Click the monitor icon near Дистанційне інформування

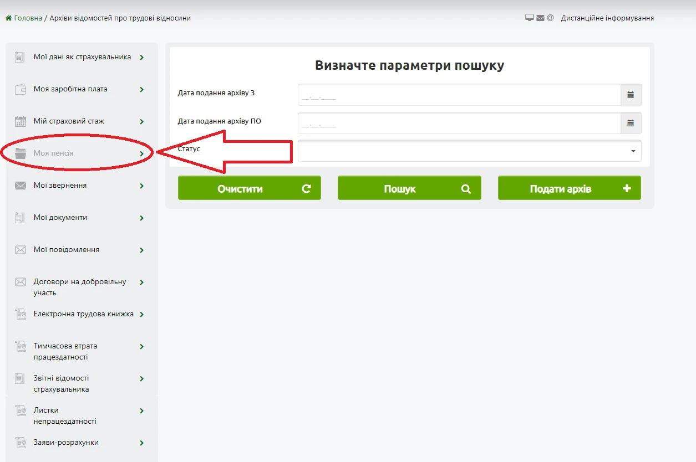coord(529,18)
